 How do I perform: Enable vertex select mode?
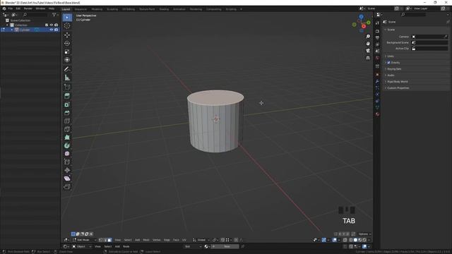100,240
